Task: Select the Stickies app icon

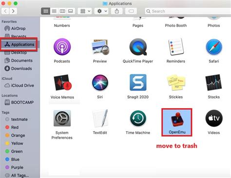Action: point(176,82)
